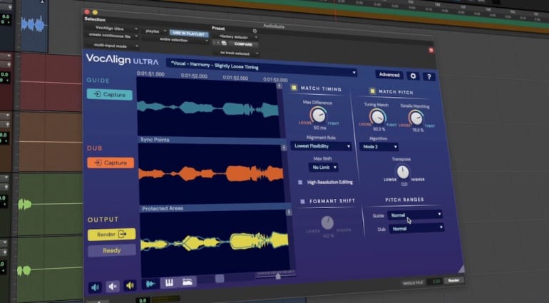
Task: Toggle the Match Pitch checkbox
Action: point(372,91)
